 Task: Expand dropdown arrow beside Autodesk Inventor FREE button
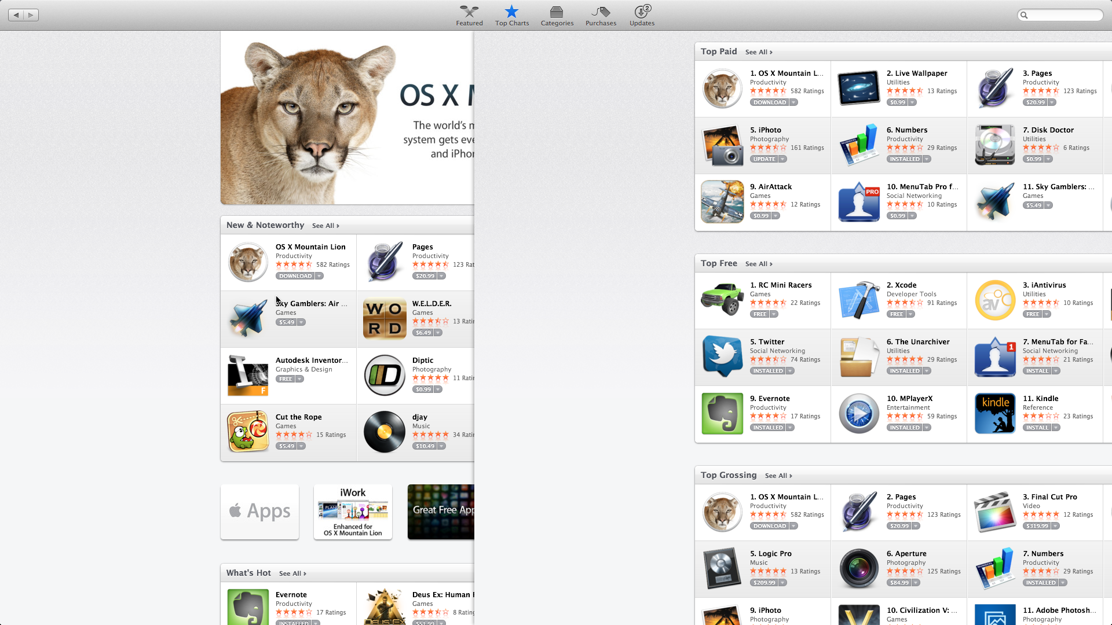pyautogui.click(x=300, y=379)
